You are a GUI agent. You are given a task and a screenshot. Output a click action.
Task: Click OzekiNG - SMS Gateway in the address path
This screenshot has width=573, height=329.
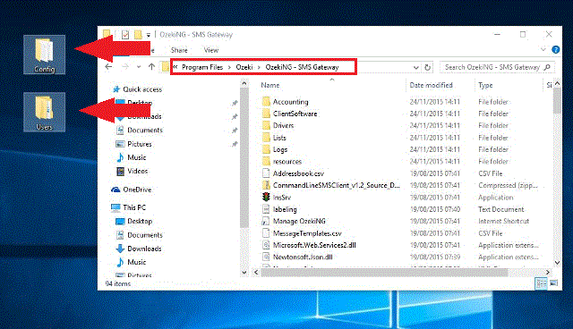tap(302, 67)
